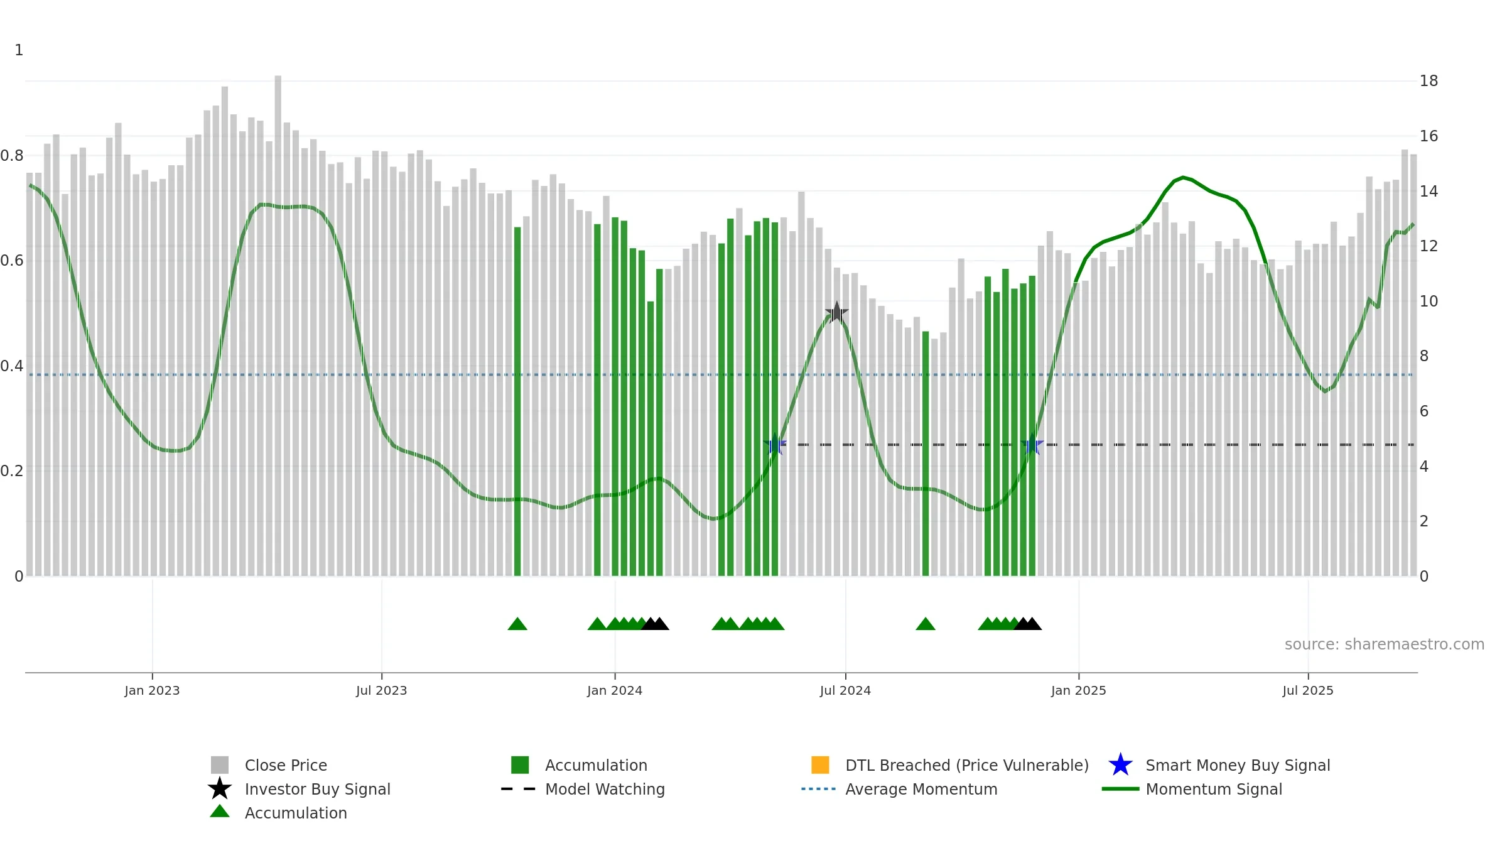Click the gray Close Price legend square

click(220, 764)
